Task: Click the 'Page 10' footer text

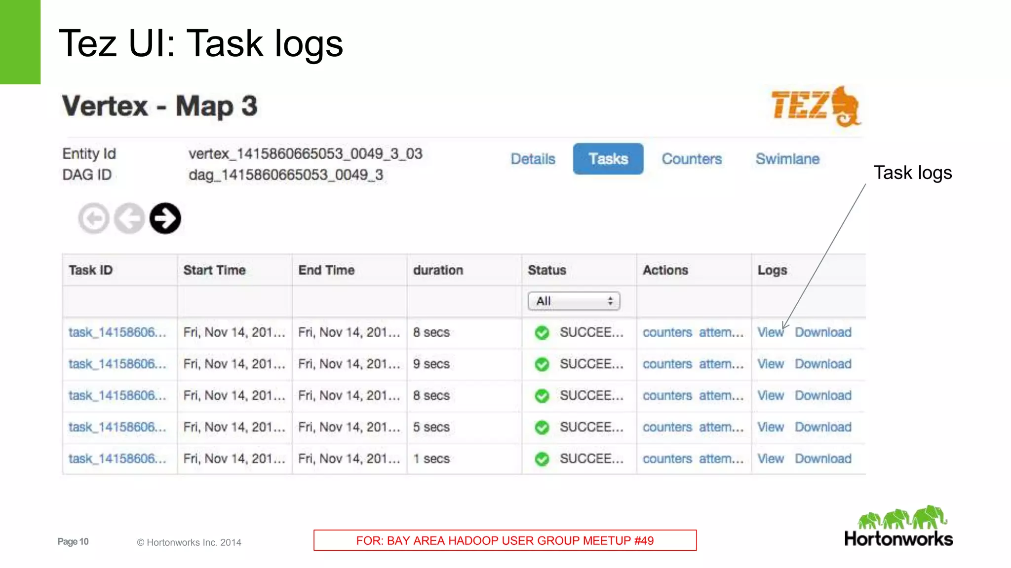Action: coord(73,541)
